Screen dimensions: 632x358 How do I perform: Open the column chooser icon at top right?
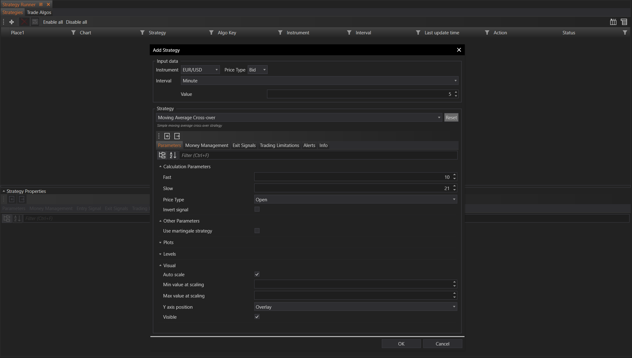point(613,22)
